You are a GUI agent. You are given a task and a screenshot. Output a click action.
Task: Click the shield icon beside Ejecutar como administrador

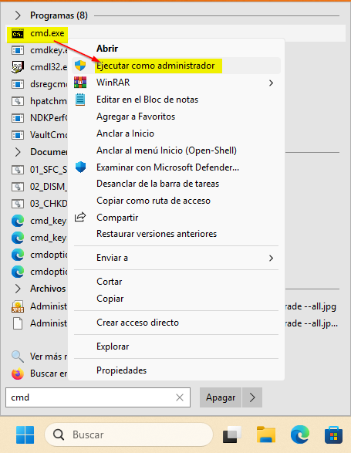click(80, 66)
